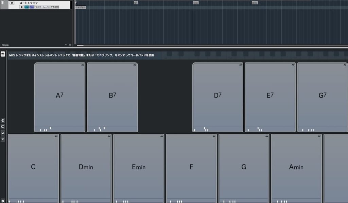Click the speech bubble icon in left sidebar
This screenshot has width=348, height=203.
tap(3, 126)
